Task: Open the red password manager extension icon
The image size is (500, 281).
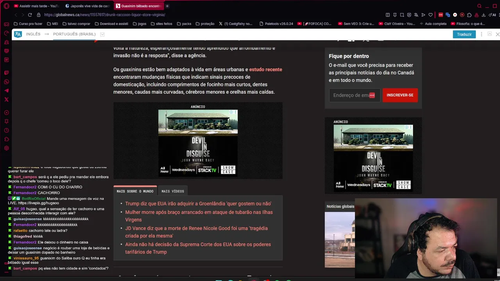Action: point(441,15)
